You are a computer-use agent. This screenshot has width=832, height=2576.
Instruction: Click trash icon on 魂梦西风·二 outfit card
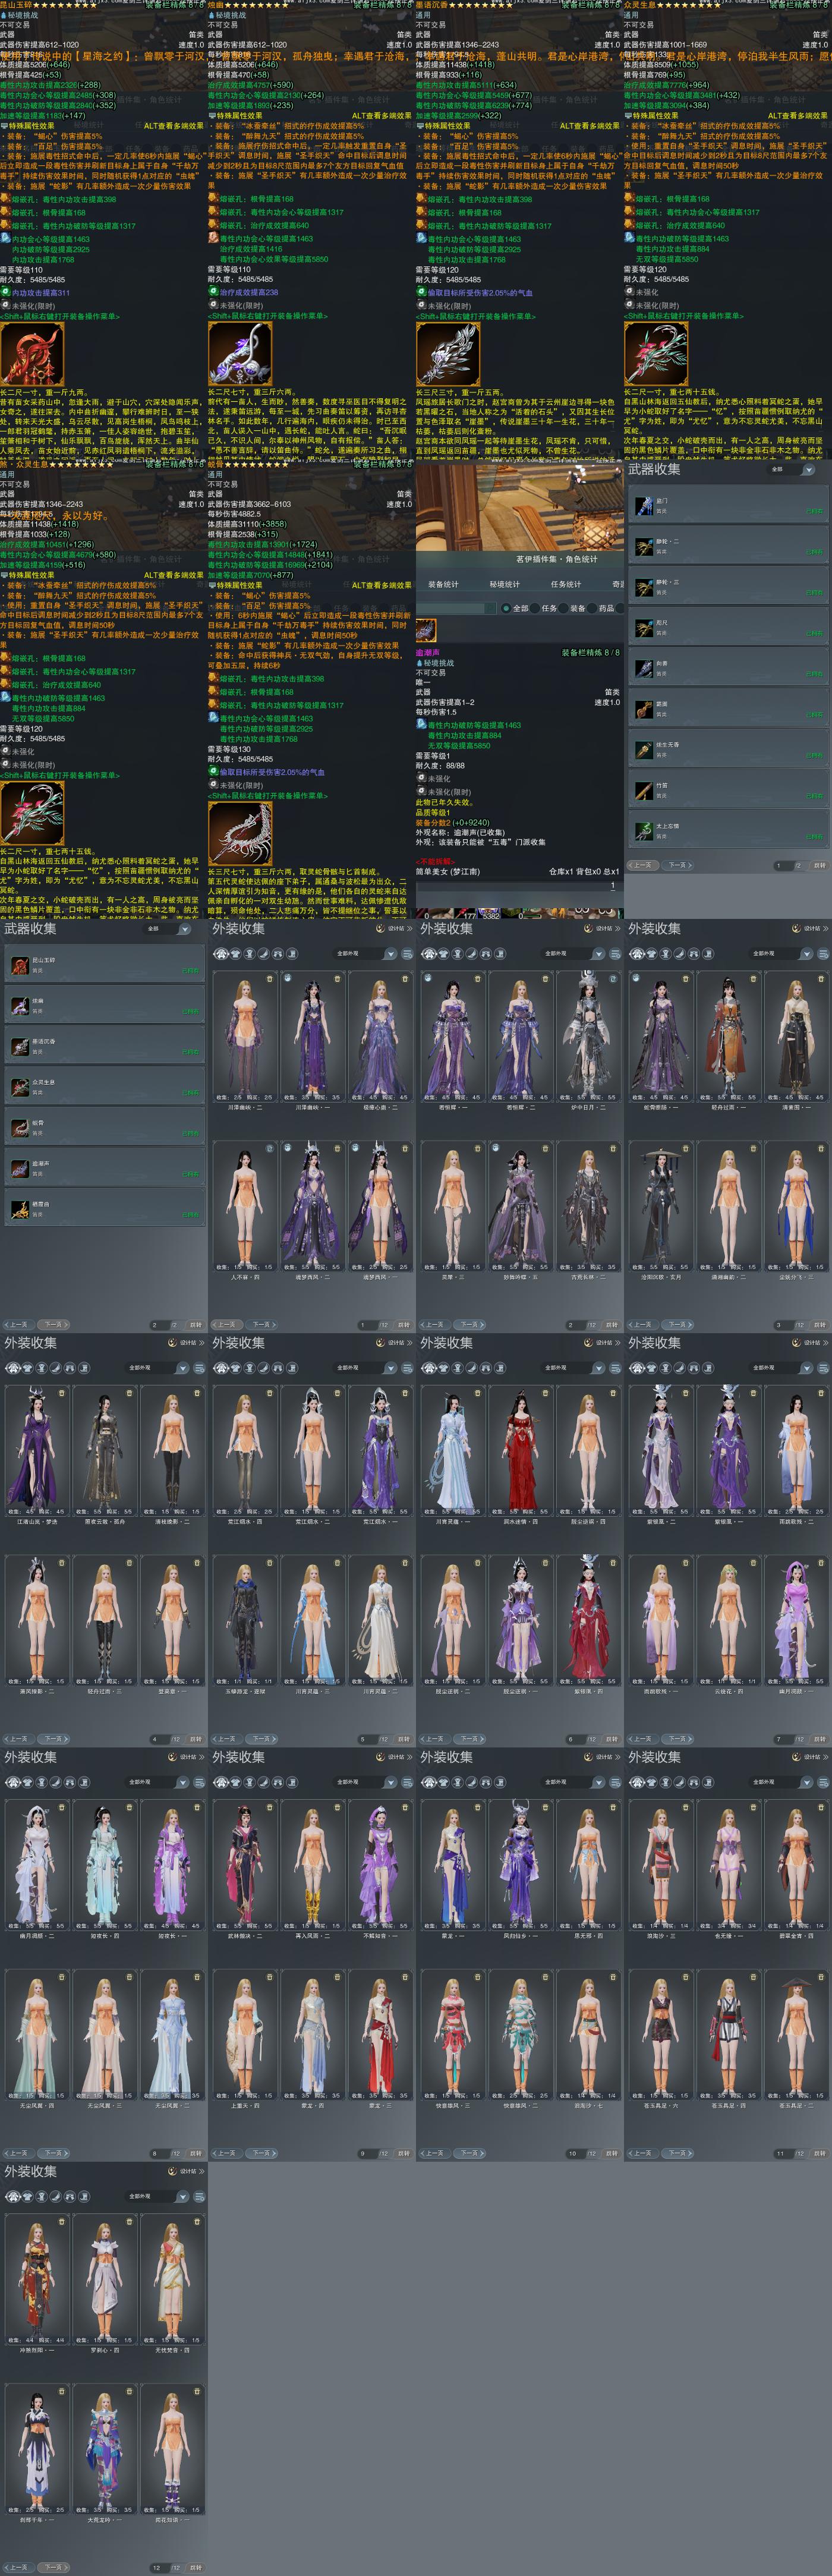[x=338, y=1148]
